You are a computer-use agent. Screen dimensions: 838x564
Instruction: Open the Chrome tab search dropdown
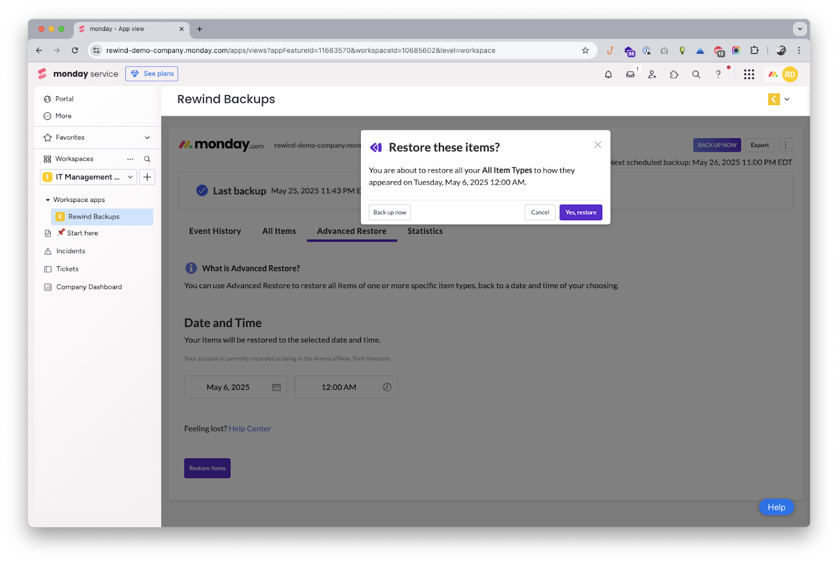(799, 29)
